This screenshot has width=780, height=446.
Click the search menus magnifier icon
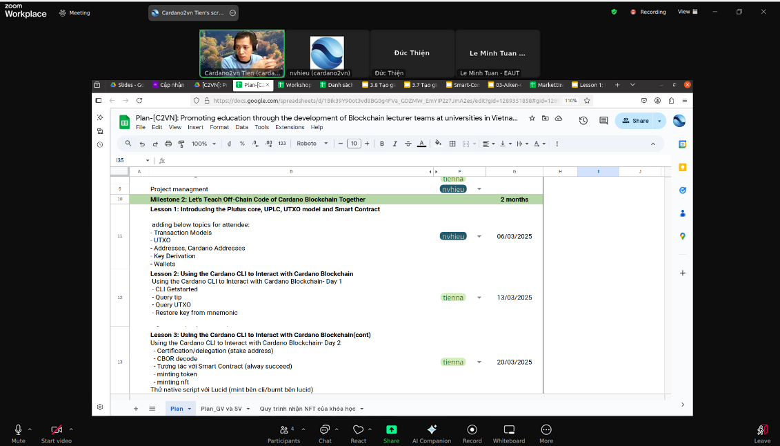(x=128, y=144)
